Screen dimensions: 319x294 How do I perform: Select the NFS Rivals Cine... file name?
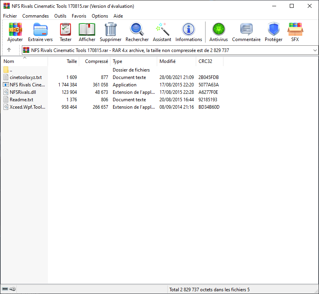point(27,85)
